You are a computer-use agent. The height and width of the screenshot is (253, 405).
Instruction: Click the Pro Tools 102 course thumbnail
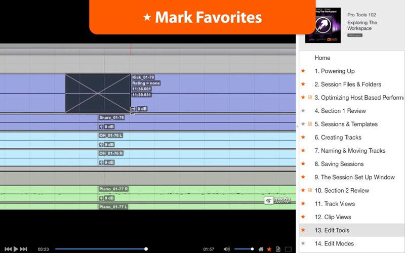(x=323, y=25)
